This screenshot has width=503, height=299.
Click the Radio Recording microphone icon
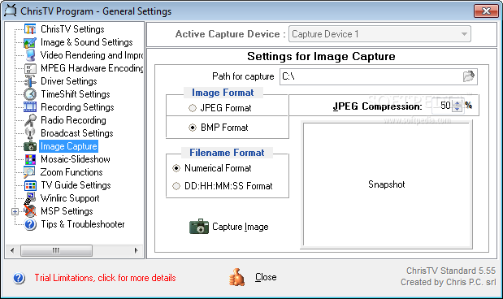pos(30,120)
